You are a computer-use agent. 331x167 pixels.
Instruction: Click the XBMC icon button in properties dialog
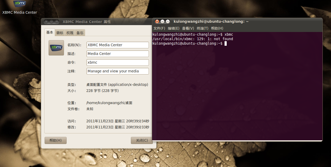click(x=56, y=48)
